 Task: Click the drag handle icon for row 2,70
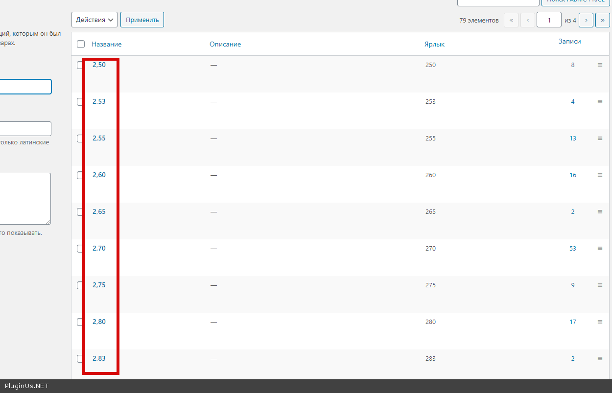pos(600,249)
